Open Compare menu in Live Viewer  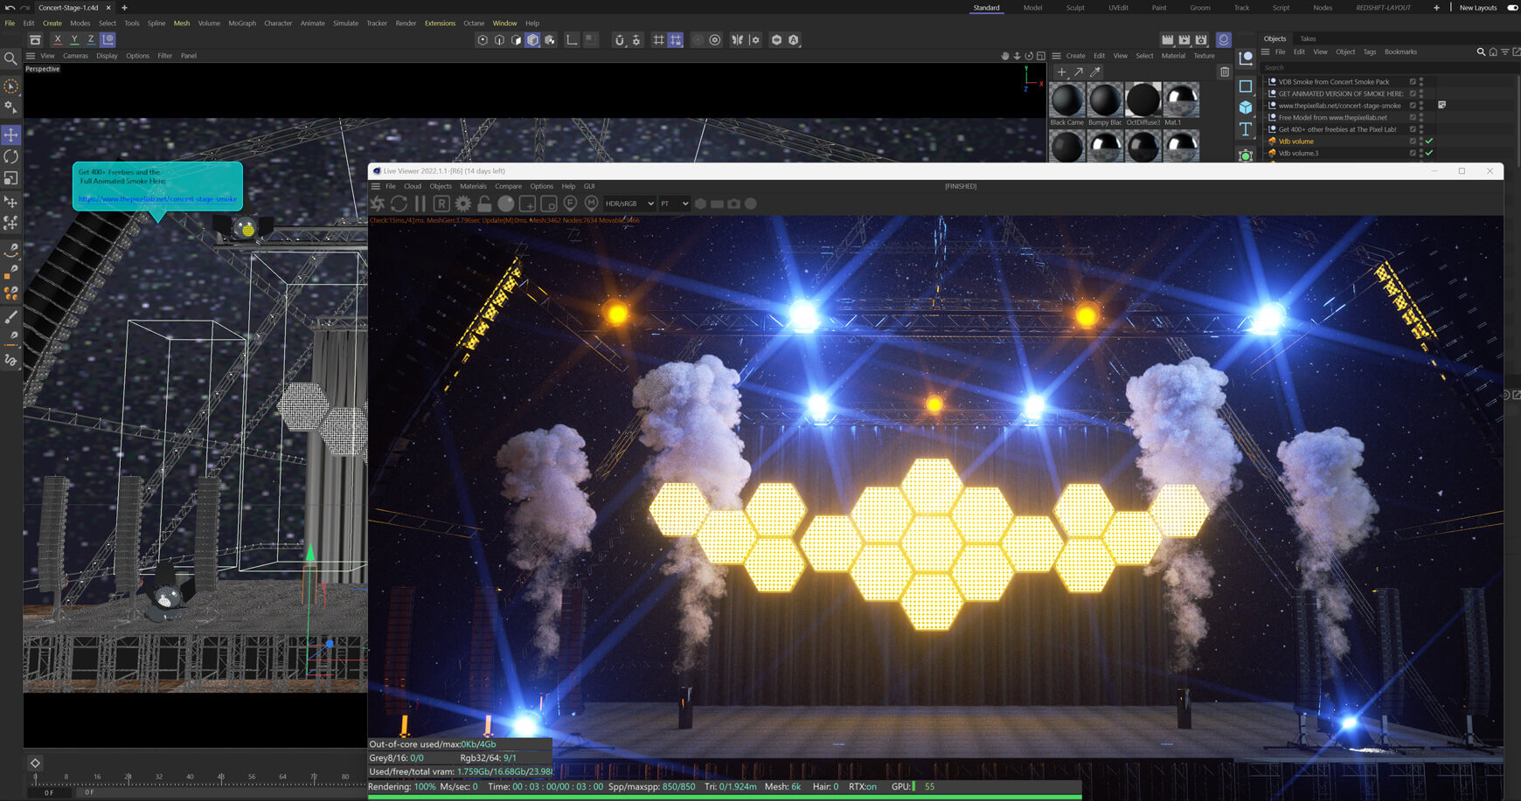(x=508, y=186)
